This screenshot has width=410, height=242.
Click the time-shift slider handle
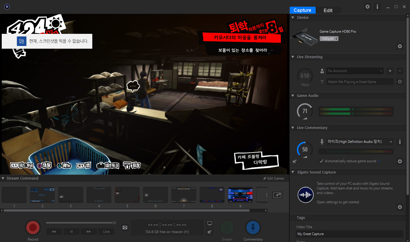115,223
